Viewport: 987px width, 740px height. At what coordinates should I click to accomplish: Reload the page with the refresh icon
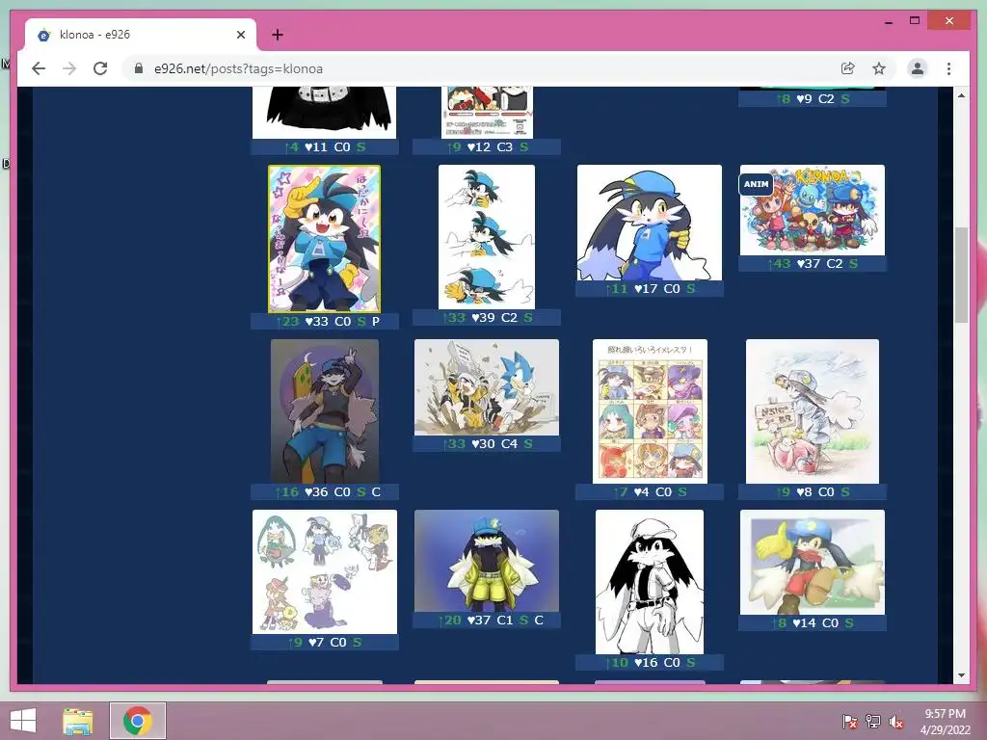100,68
